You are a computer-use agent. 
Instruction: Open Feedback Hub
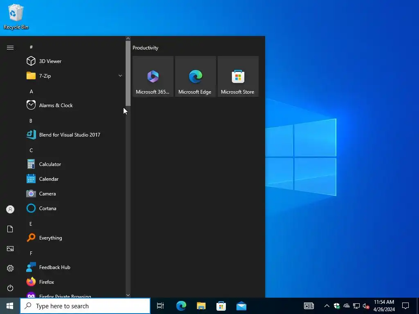click(74, 267)
